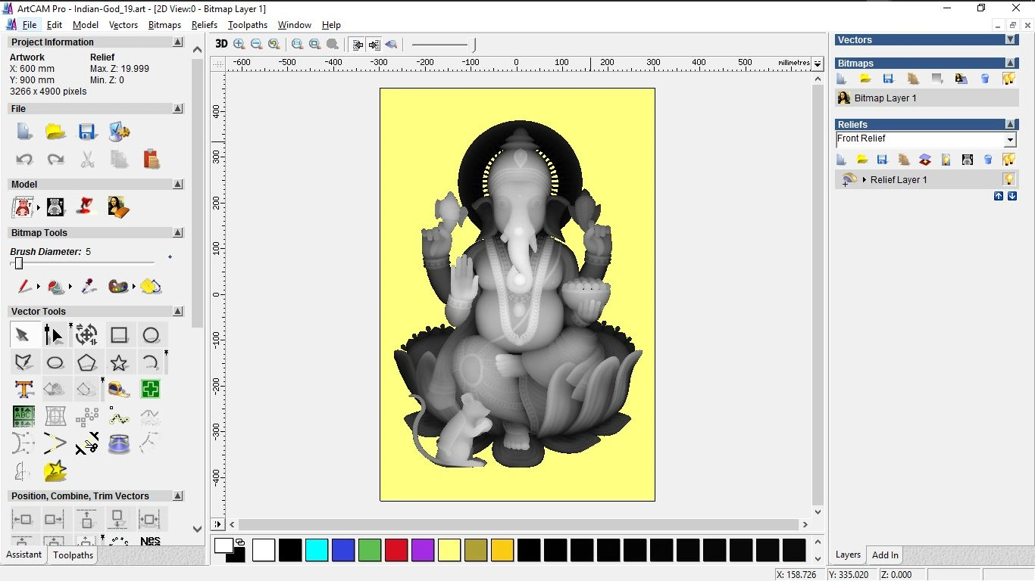Image resolution: width=1035 pixels, height=581 pixels.
Task: Open the Front Relief dropdown
Action: [1011, 139]
